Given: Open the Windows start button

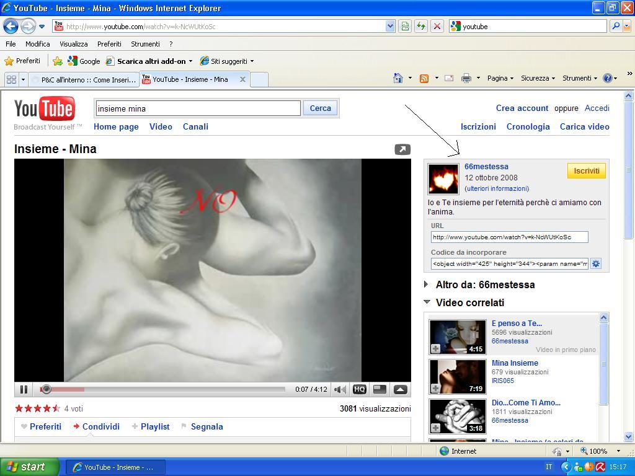Looking at the screenshot, I should 30,467.
